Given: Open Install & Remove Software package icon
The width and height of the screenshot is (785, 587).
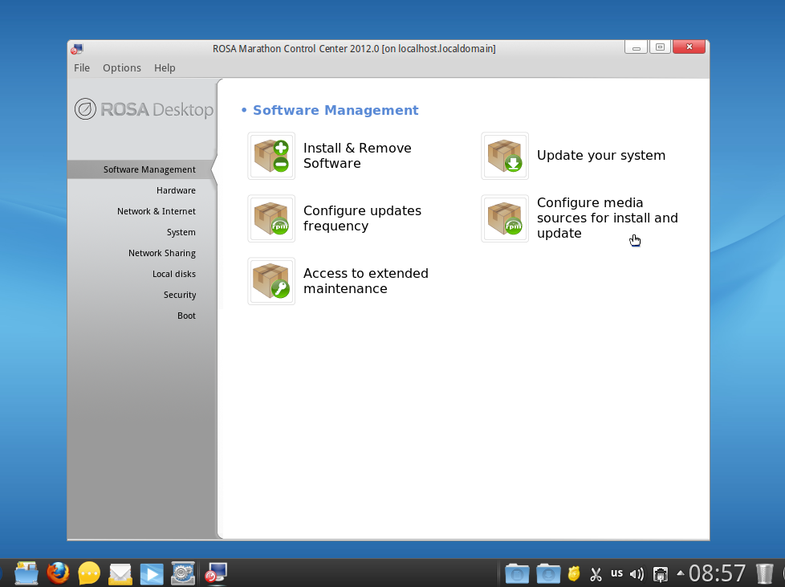Looking at the screenshot, I should [271, 156].
